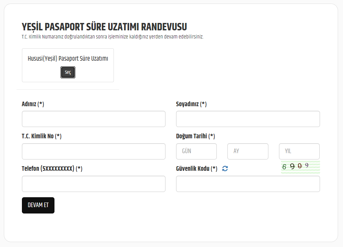This screenshot has width=343, height=247.
Task: Click the Yeşil Pasaport Süre Uzatımı Randevusu heading
Action: 104,27
